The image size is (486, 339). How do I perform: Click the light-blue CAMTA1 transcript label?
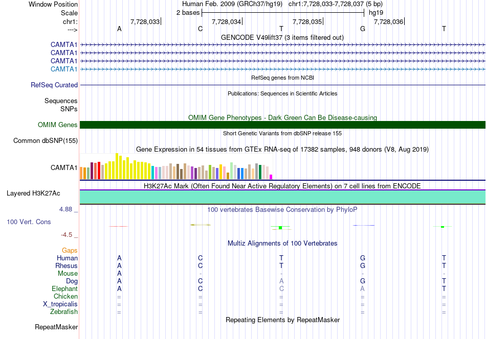click(64, 69)
